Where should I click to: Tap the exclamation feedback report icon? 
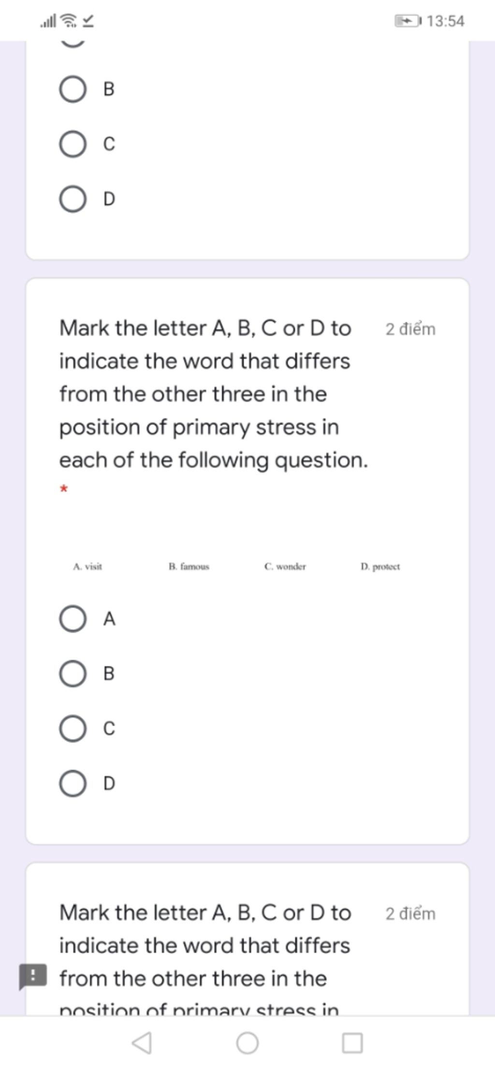tap(33, 976)
